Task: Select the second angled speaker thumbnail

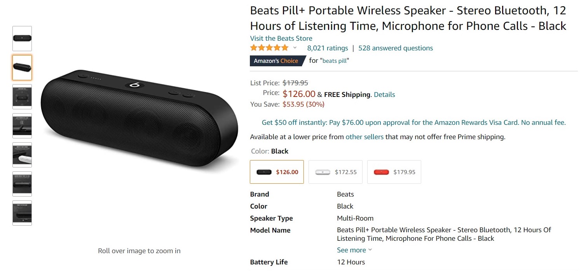Action: pyautogui.click(x=22, y=67)
